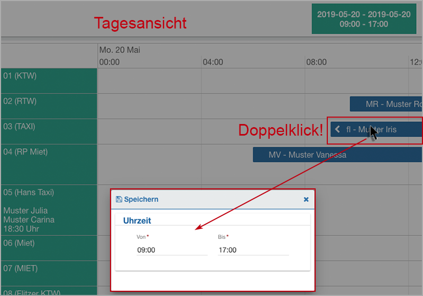Select the MR - Muster shift bar
This screenshot has width=423, height=296.
[x=387, y=104]
